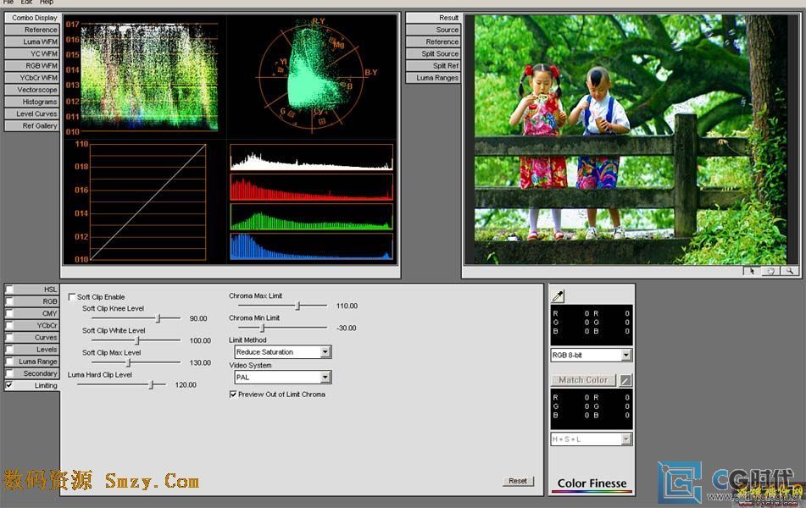Show the YC WFM scope tab
Image resolution: width=806 pixels, height=508 pixels.
click(32, 53)
